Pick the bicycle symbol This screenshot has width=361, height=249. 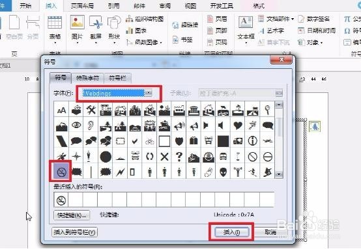pyautogui.click(x=150, y=141)
